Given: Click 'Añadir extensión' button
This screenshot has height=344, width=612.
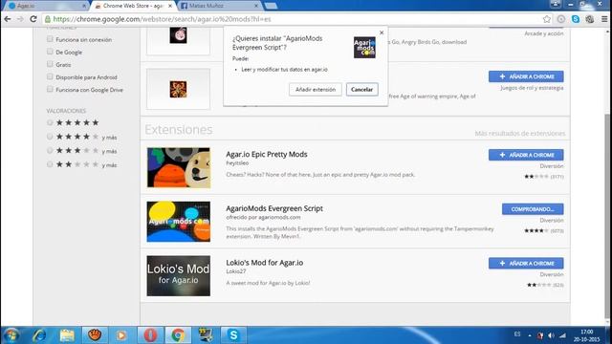Looking at the screenshot, I should [316, 89].
